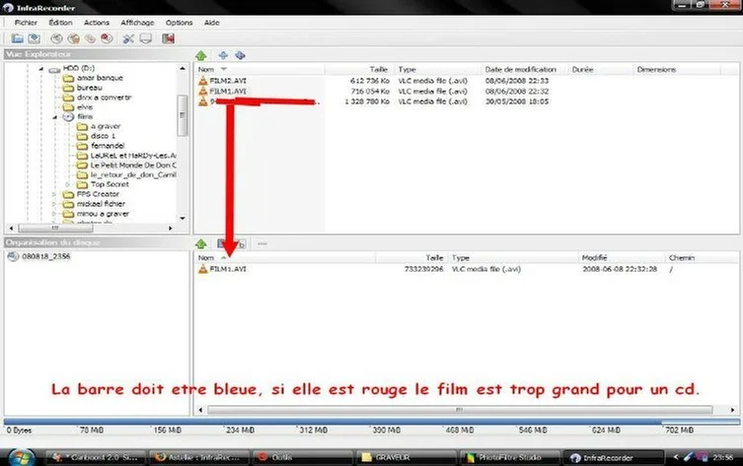Image resolution: width=743 pixels, height=466 pixels.
Task: Click the green up arrow in disc layout toolbar
Action: 202,243
